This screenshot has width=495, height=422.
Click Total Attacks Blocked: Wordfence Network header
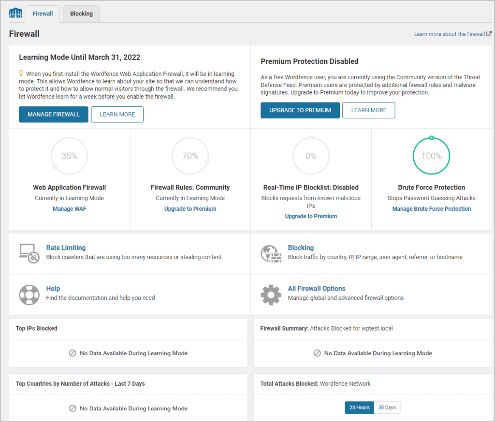pos(315,383)
